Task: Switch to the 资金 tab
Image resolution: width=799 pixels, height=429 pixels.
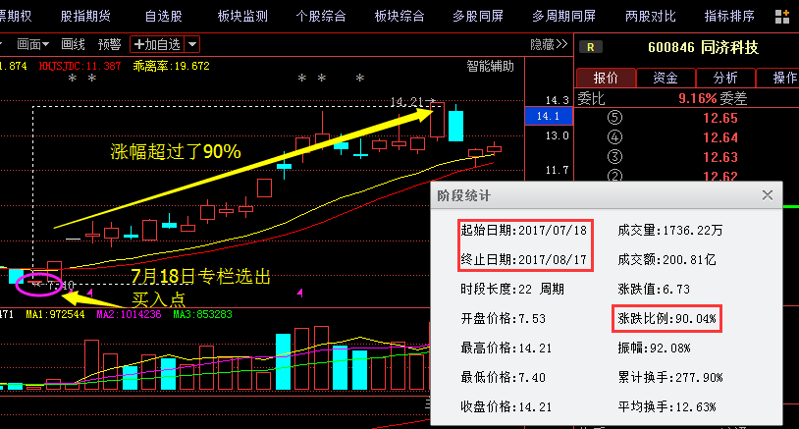Action: tap(666, 79)
